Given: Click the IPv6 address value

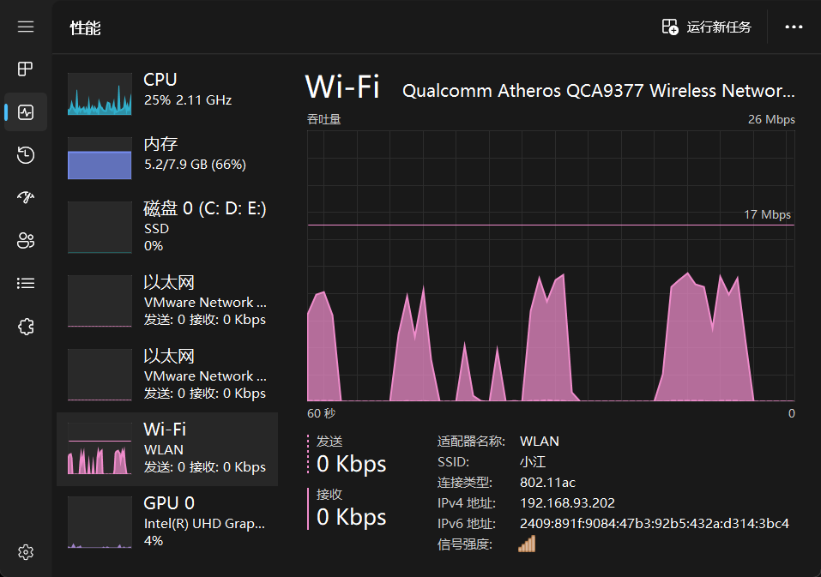Looking at the screenshot, I should pyautogui.click(x=654, y=524).
